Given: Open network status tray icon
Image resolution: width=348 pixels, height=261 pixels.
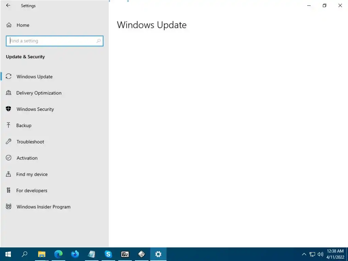Looking at the screenshot, I should (x=312, y=254).
